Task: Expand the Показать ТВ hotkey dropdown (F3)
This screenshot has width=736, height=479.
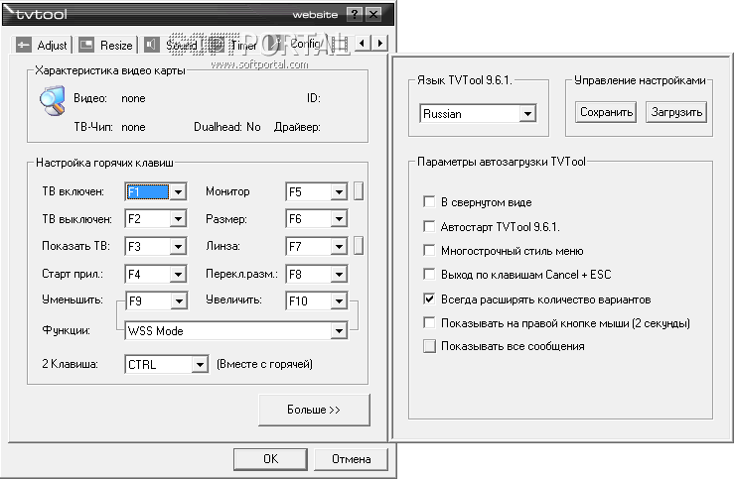Action: pyautogui.click(x=179, y=247)
